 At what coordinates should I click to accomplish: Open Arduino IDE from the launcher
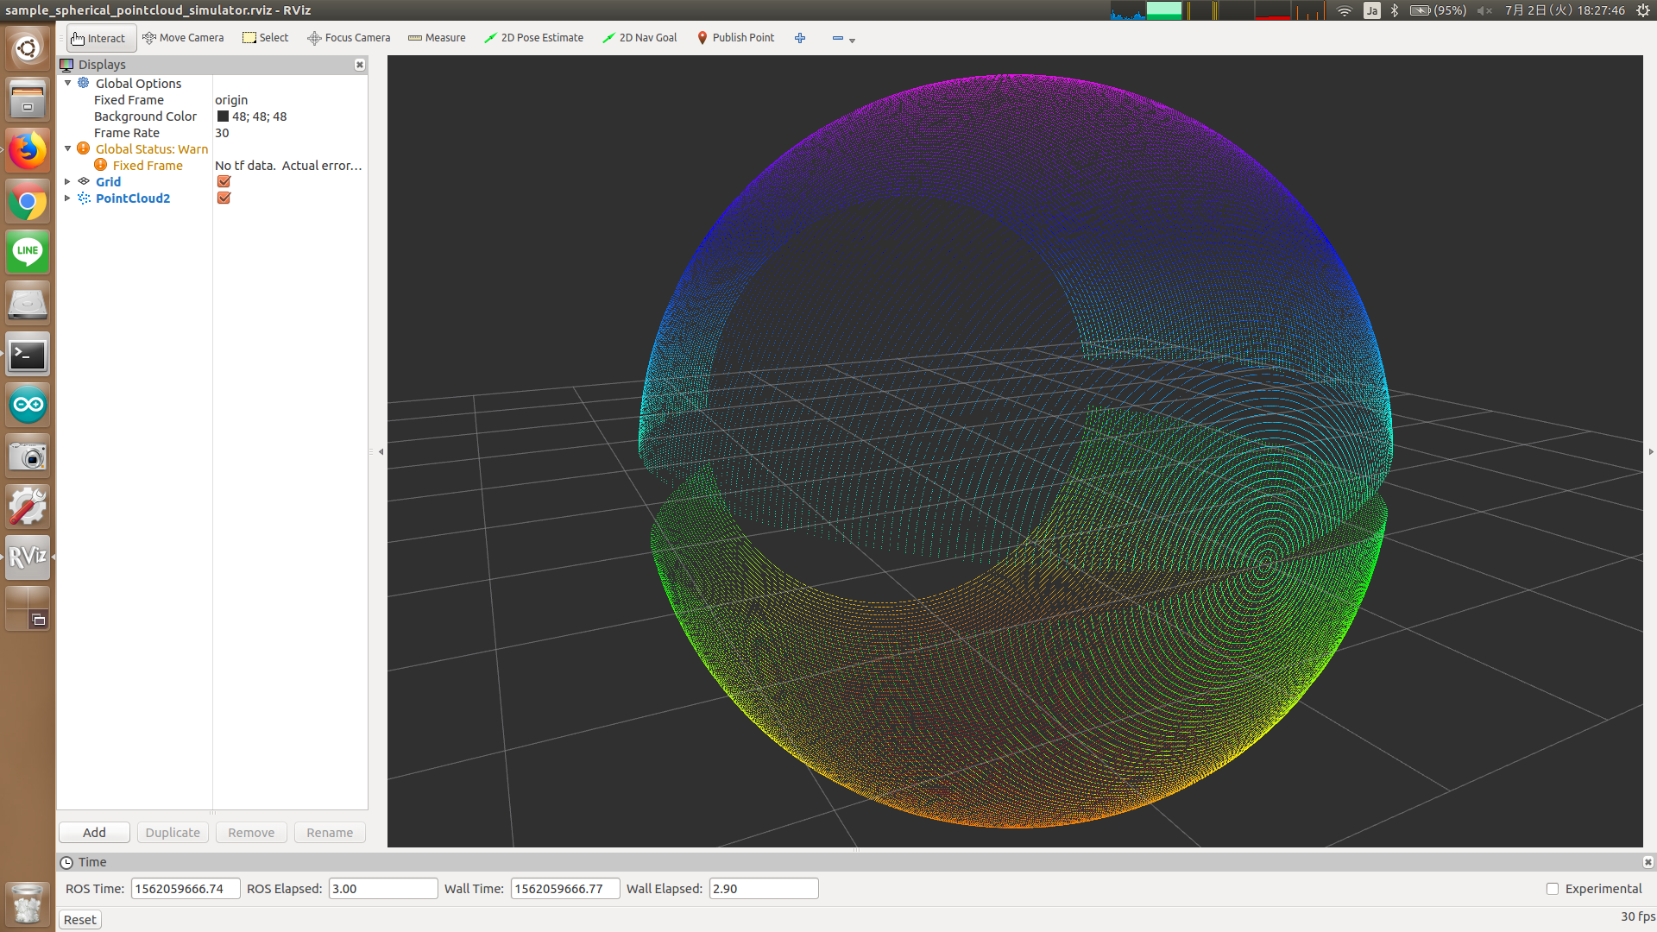28,405
